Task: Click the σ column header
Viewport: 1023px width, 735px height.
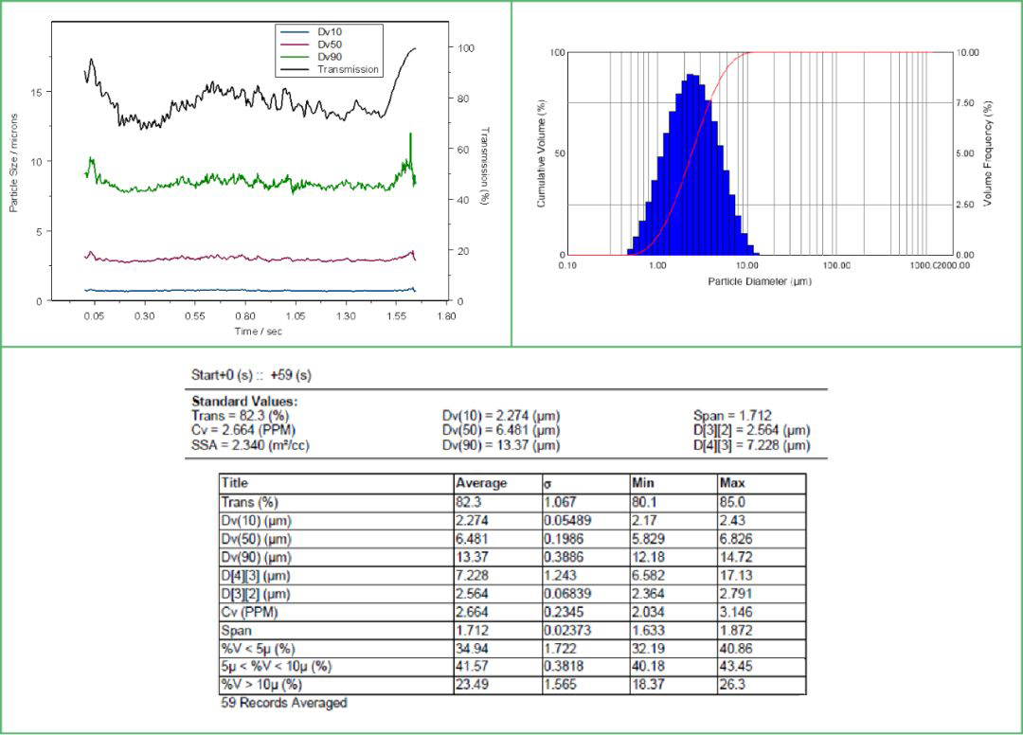Action: point(547,483)
